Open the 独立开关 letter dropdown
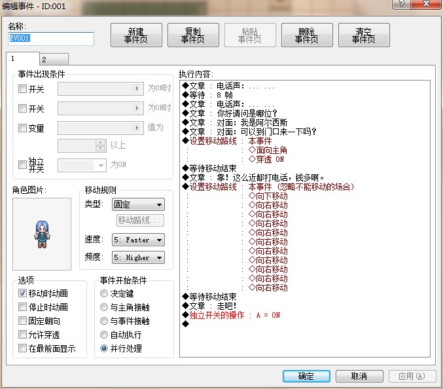 [x=82, y=165]
